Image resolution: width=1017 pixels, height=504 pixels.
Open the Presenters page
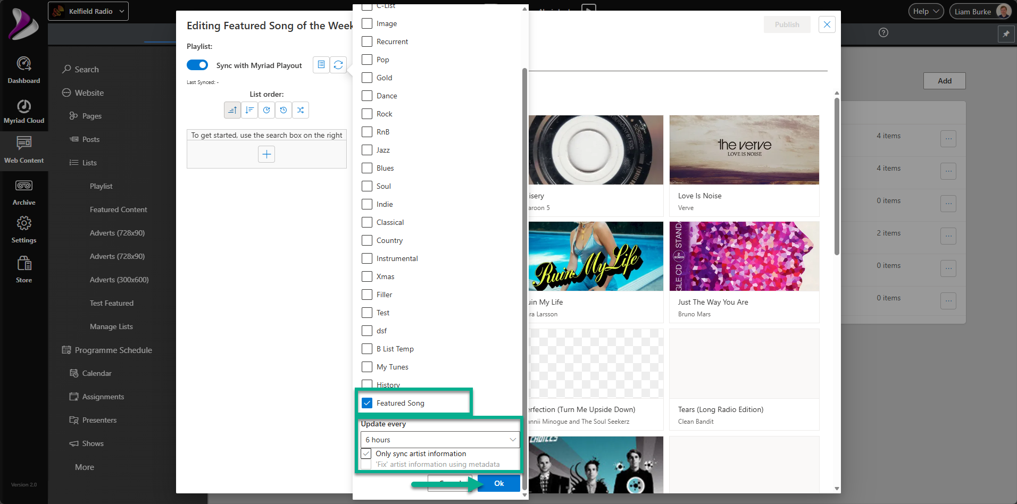pyautogui.click(x=93, y=420)
